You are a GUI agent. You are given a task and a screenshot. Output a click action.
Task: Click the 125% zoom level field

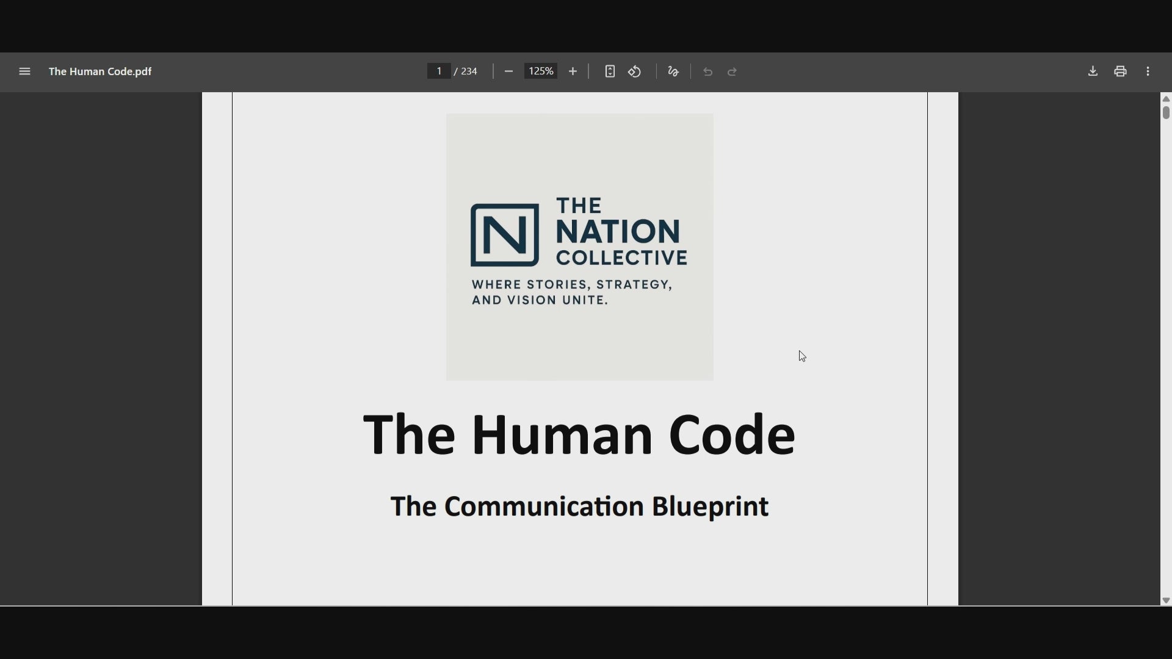540,71
